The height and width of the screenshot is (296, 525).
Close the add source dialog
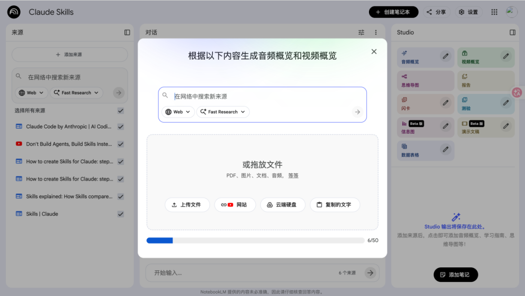tap(374, 52)
